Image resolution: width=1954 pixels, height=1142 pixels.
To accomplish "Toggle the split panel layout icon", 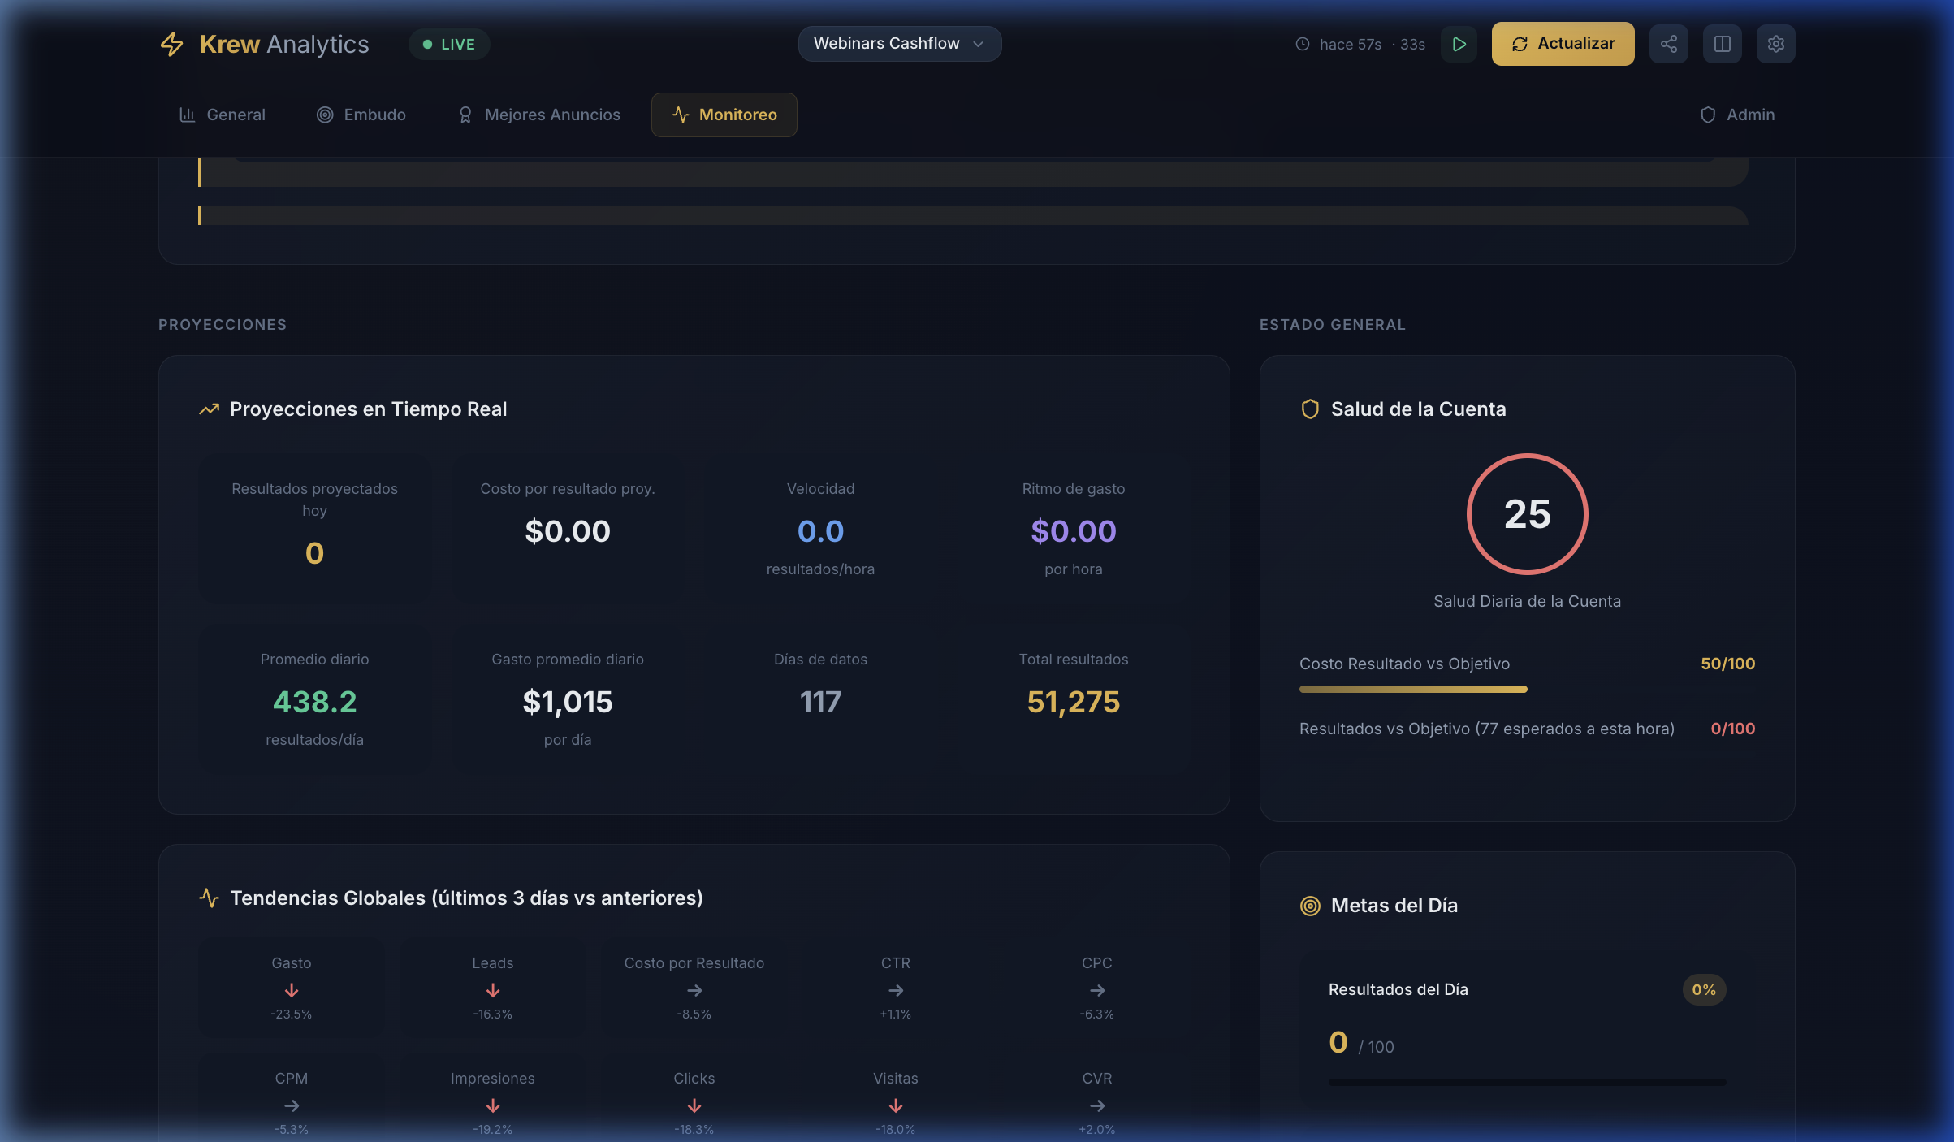I will 1722,44.
